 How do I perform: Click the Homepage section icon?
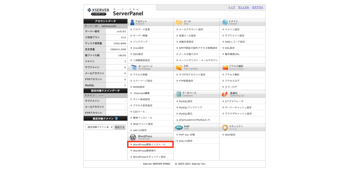coord(134,67)
